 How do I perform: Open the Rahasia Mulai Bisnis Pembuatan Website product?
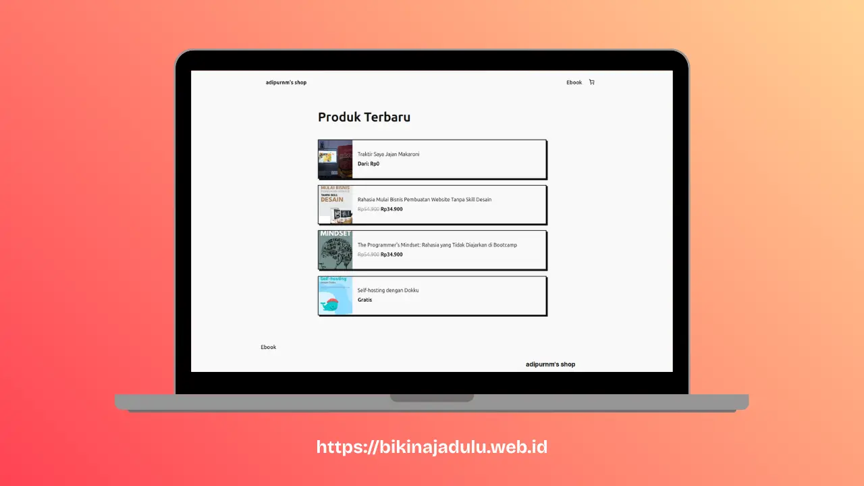432,205
